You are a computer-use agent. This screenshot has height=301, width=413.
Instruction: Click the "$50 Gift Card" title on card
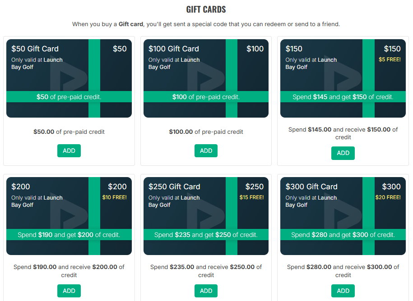[35, 49]
